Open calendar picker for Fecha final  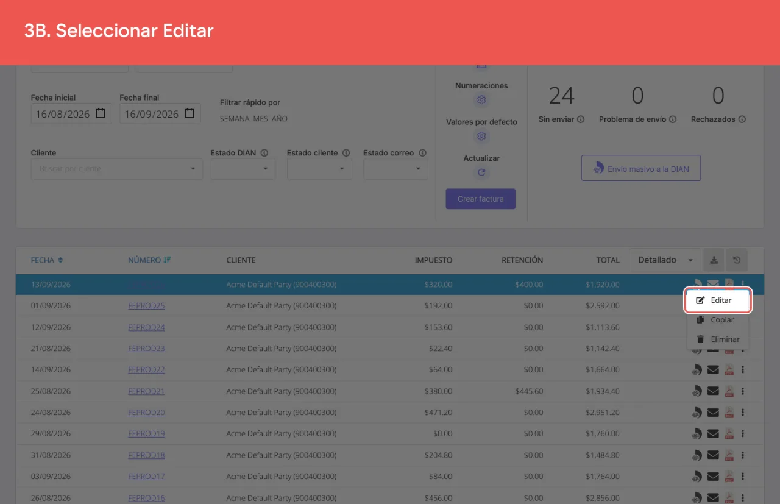point(190,114)
